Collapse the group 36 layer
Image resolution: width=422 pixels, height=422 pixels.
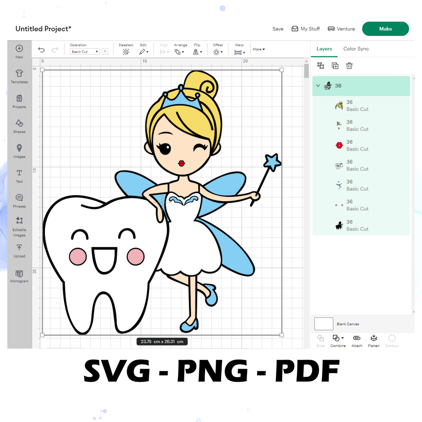tap(318, 86)
